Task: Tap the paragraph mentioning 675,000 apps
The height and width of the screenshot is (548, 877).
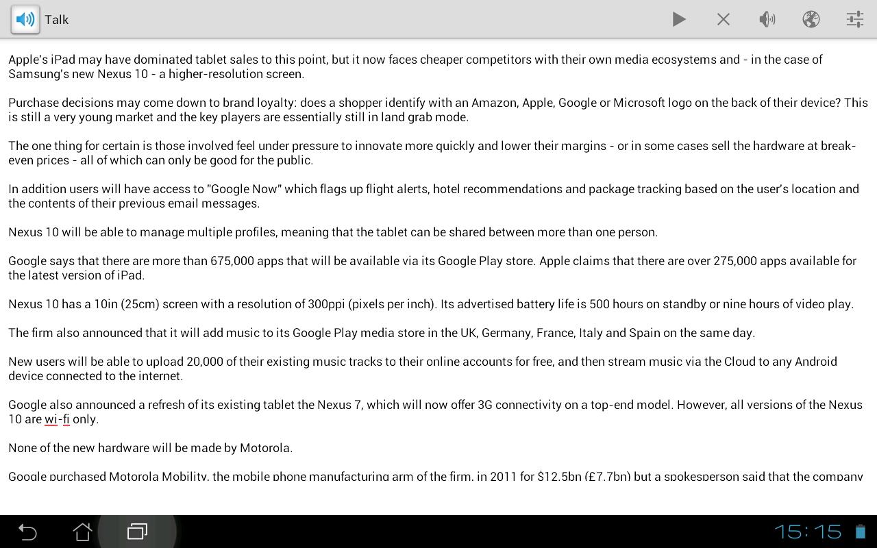Action: [x=432, y=268]
